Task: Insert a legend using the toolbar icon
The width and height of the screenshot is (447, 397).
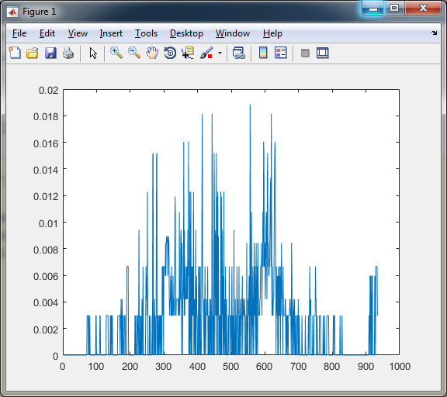Action: 280,53
